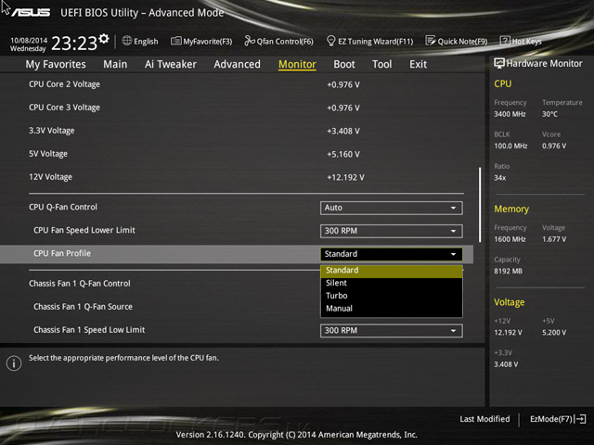594x445 pixels.
Task: Click the Voltage heading in Hardware Monitor
Action: [510, 302]
